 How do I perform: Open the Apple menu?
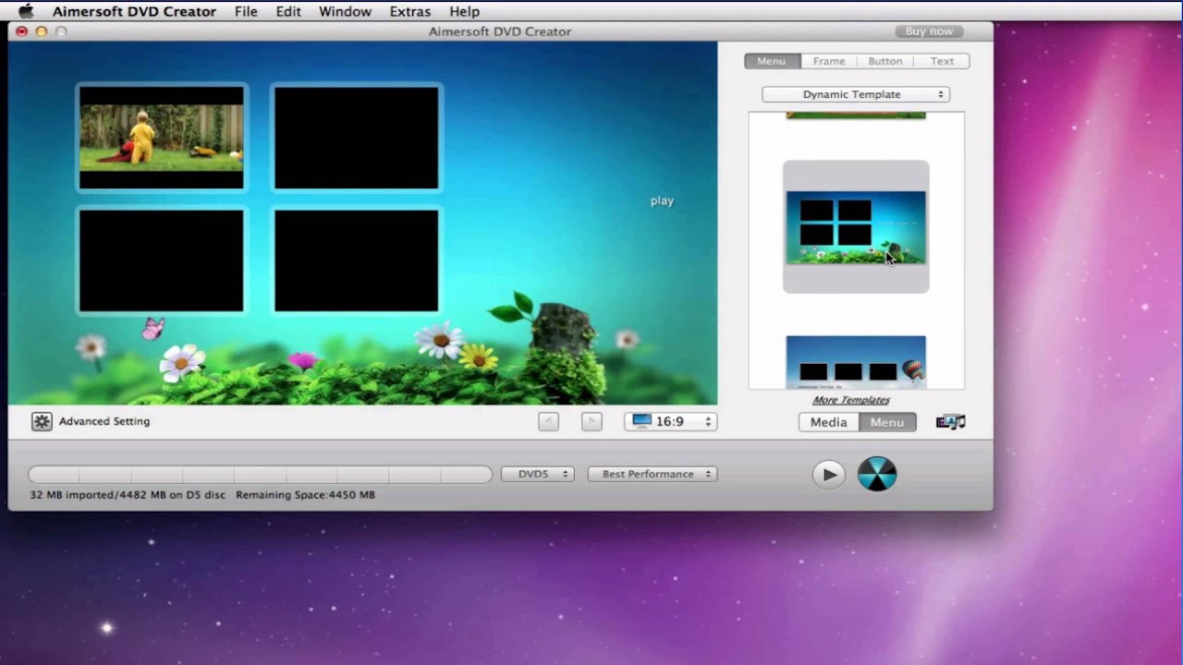click(x=25, y=11)
